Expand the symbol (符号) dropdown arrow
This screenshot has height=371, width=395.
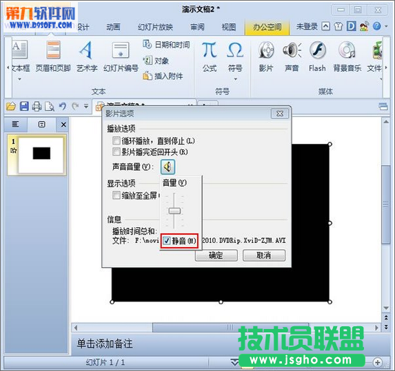236,79
